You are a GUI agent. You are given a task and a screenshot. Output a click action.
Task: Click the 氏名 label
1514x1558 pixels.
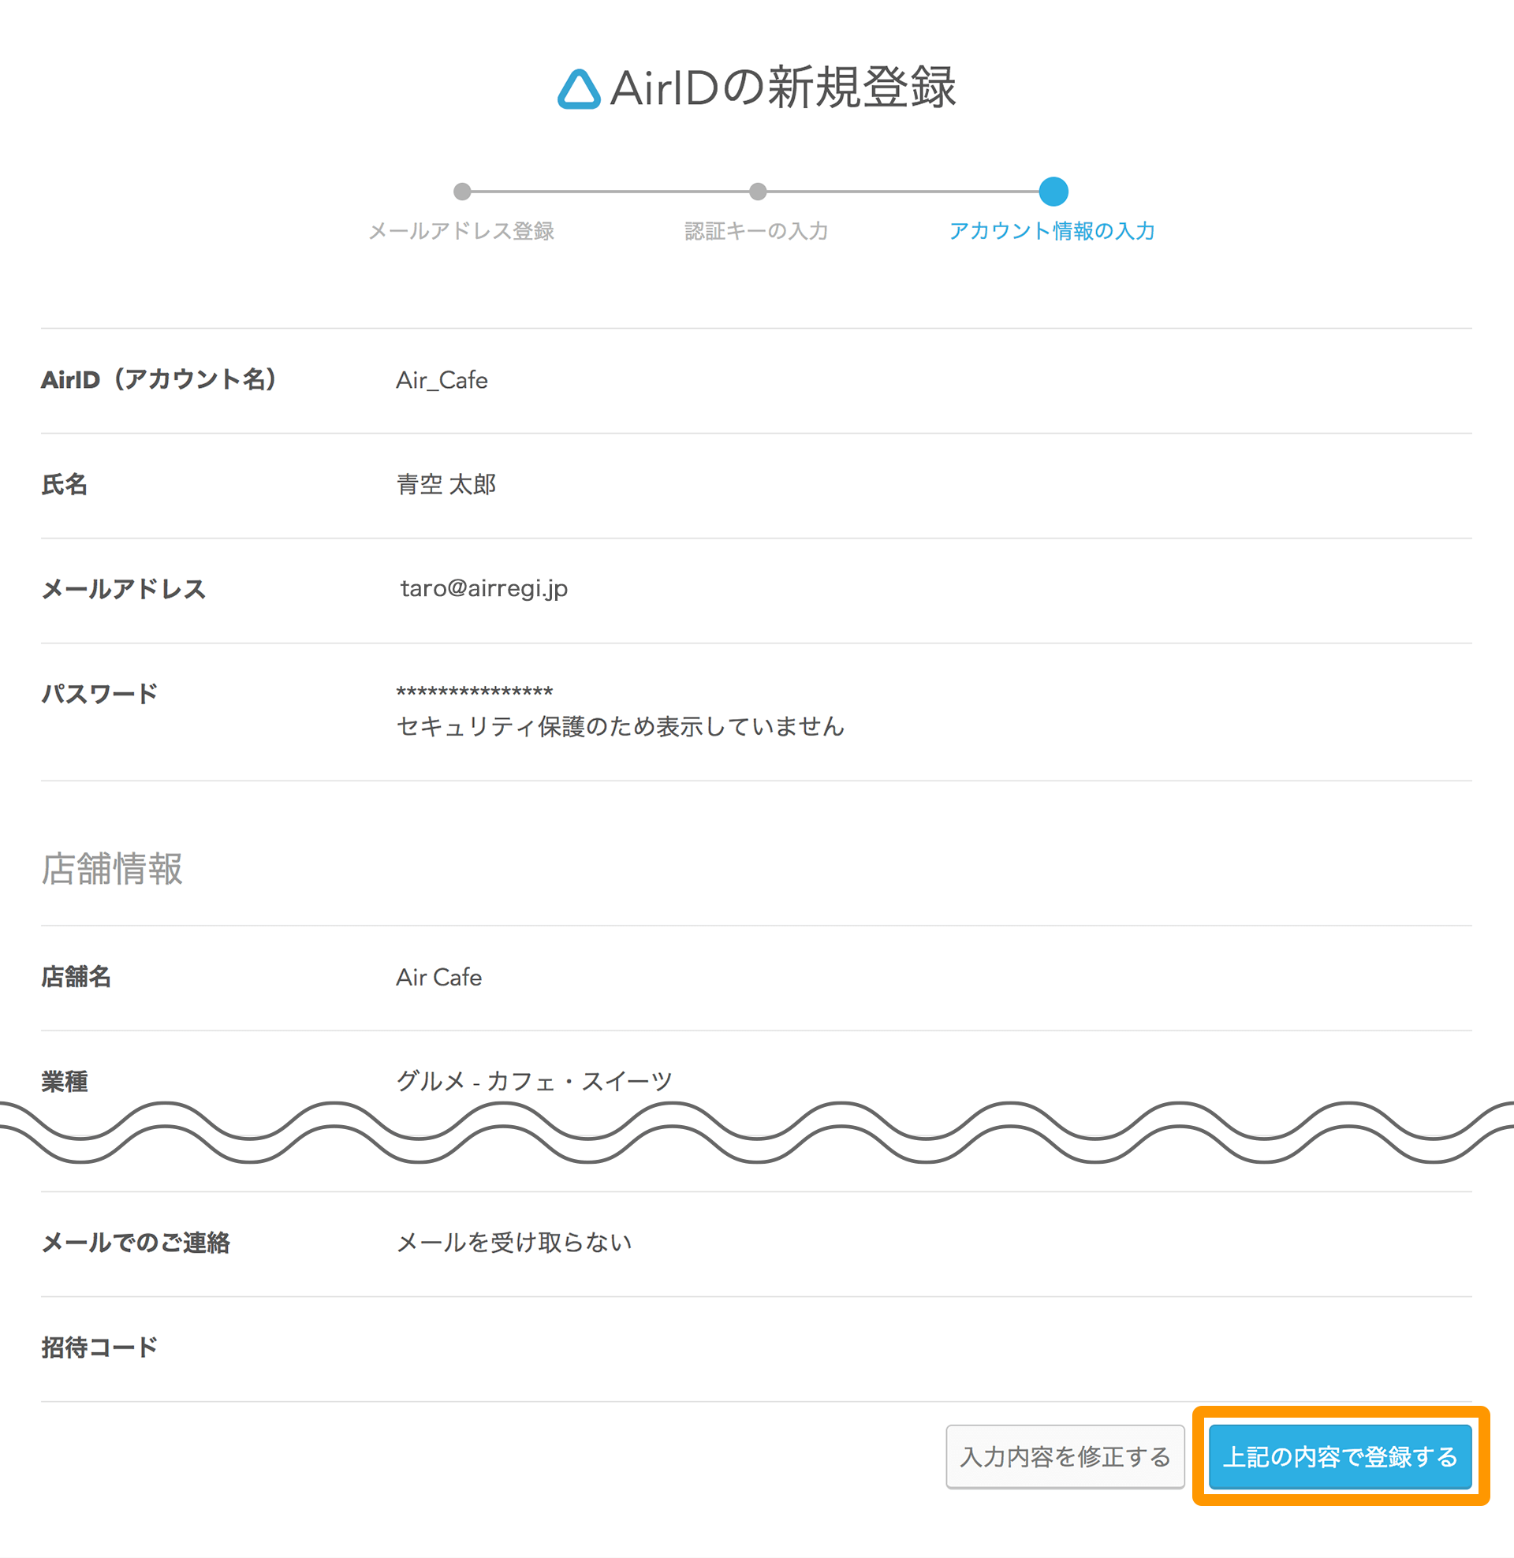pos(65,484)
